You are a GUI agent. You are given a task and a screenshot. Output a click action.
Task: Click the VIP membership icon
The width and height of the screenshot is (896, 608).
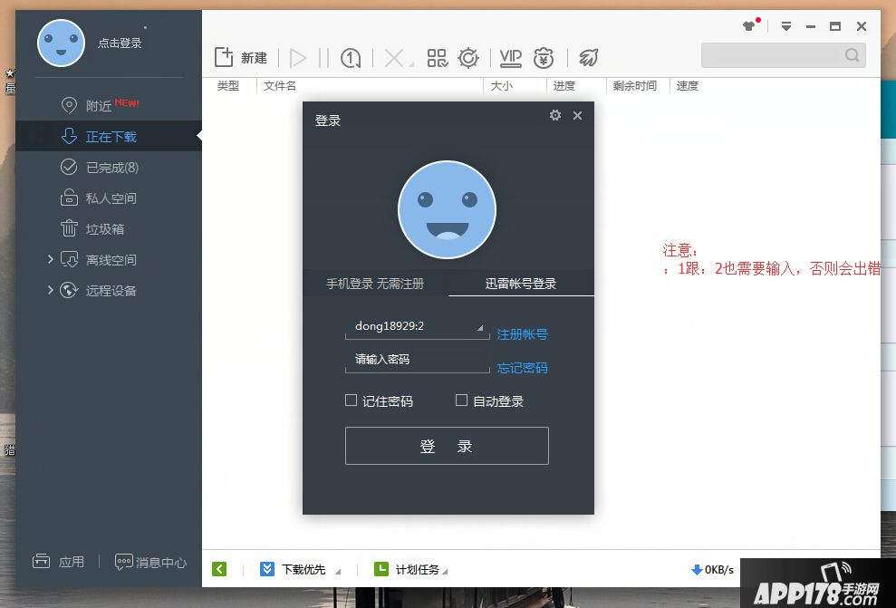(x=510, y=56)
